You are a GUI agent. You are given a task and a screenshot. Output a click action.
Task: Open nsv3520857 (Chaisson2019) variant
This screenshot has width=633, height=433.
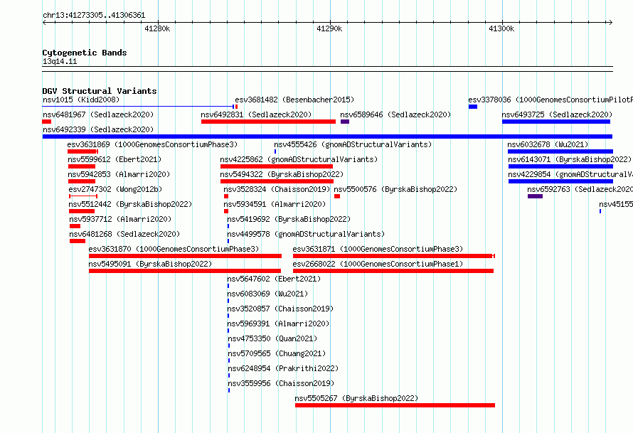coord(280,309)
